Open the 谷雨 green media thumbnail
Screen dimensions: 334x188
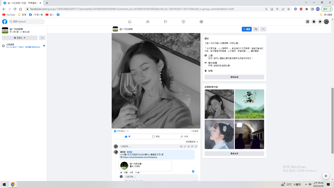[249, 104]
